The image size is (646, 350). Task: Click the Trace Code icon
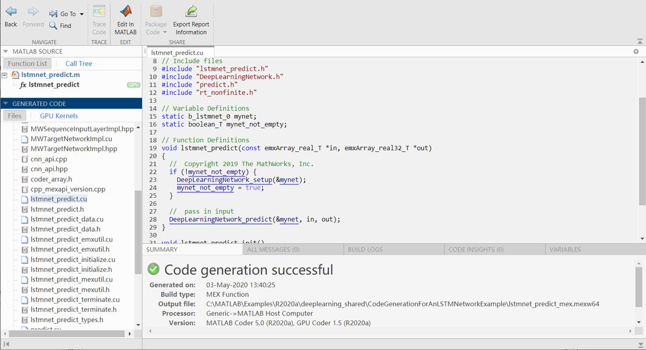tap(99, 12)
